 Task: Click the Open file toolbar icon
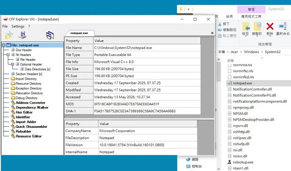(x=9, y=35)
